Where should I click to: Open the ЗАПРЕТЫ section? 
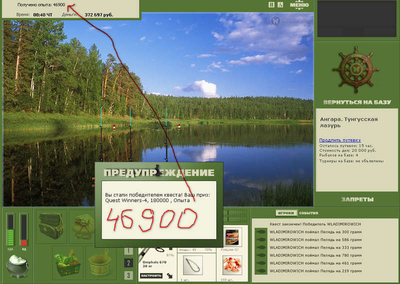click(357, 199)
